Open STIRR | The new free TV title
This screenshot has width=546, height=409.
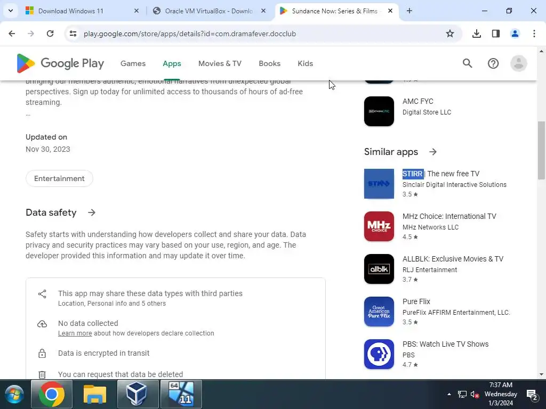[441, 174]
